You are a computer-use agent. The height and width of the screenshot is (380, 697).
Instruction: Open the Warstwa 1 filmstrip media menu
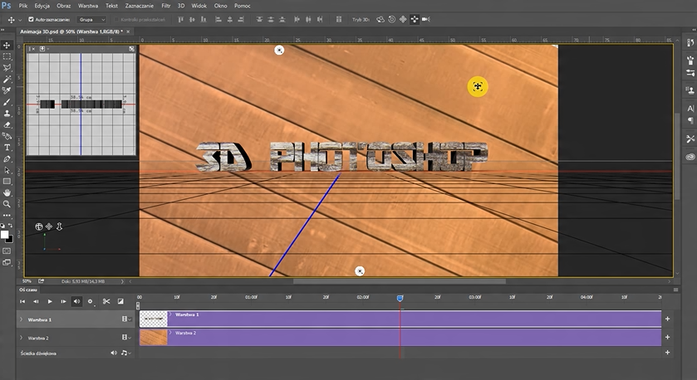coord(126,319)
